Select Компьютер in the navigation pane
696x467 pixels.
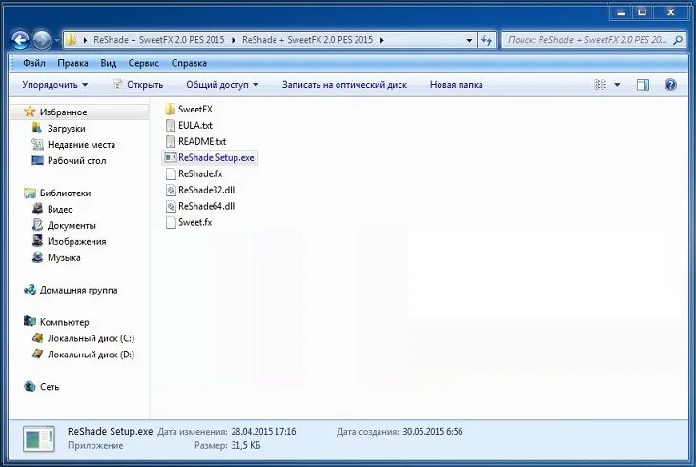coord(64,322)
